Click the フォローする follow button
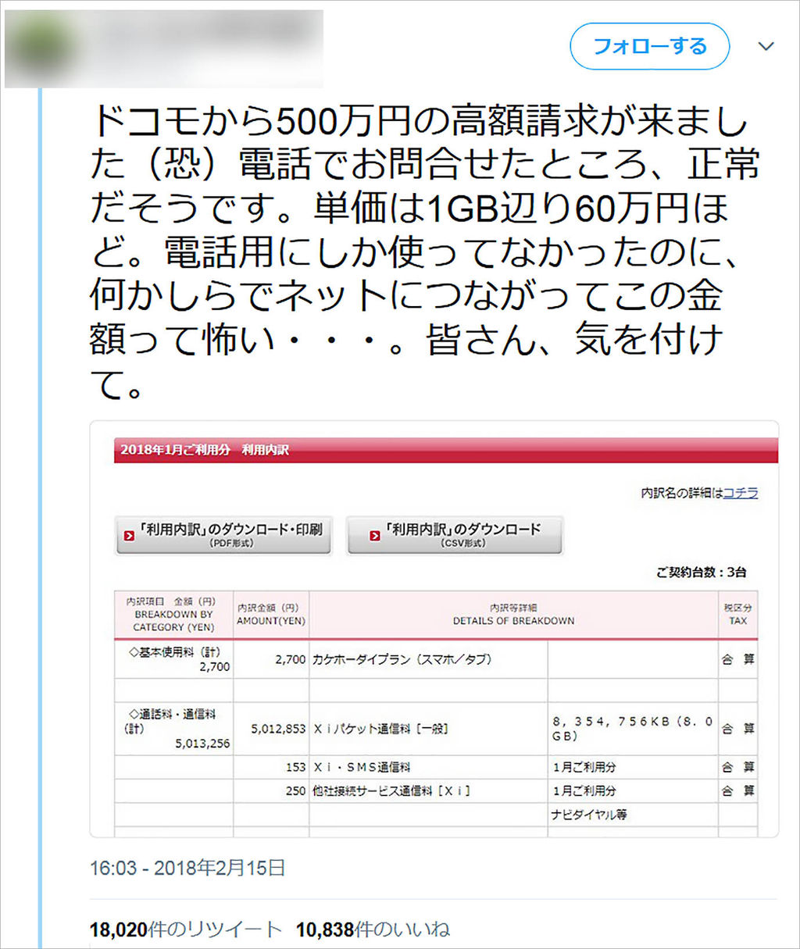The width and height of the screenshot is (800, 949). [650, 47]
